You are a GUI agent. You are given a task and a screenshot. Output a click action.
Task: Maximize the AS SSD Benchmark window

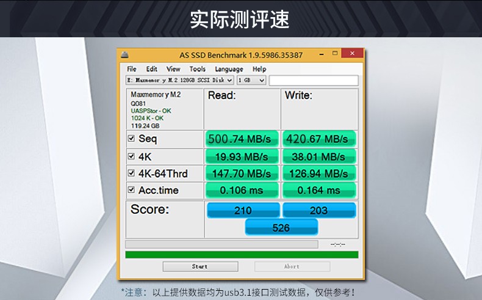tap(335, 53)
